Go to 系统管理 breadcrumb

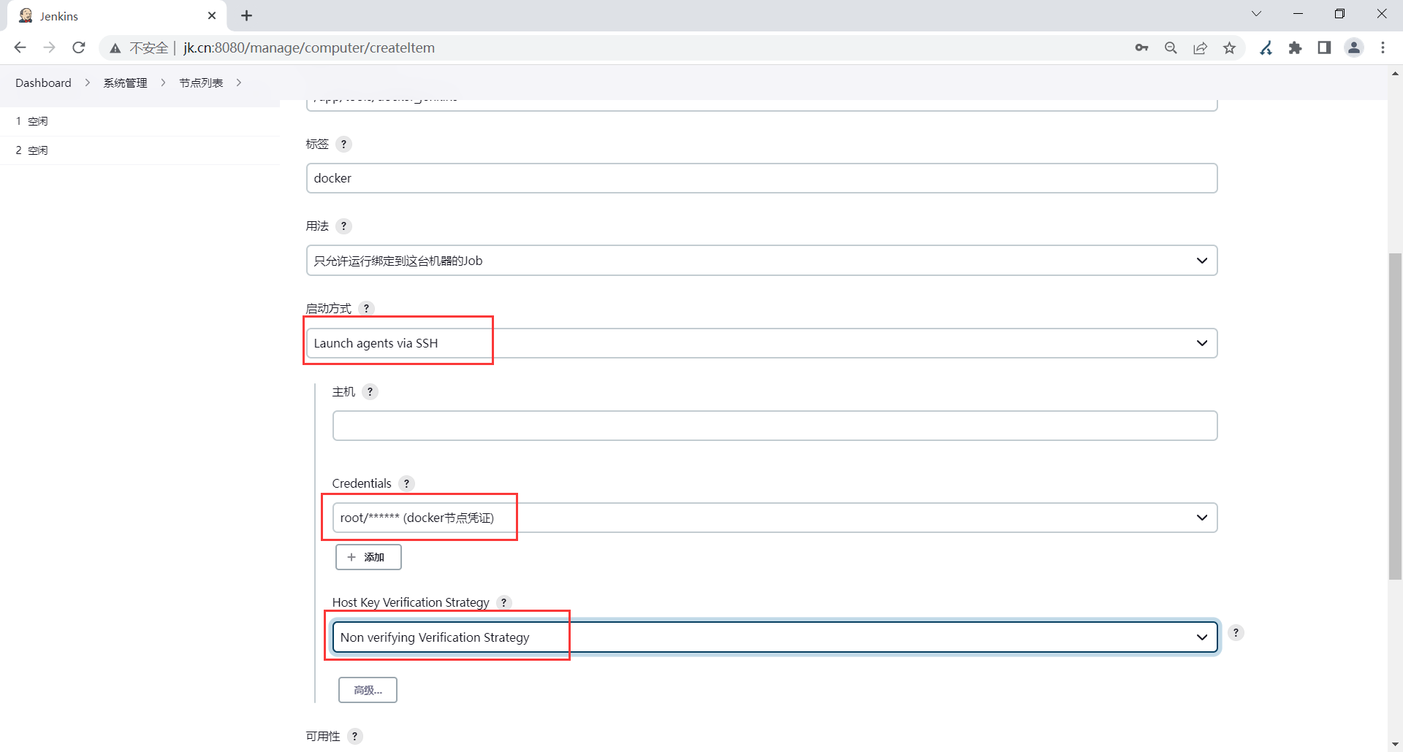click(125, 83)
